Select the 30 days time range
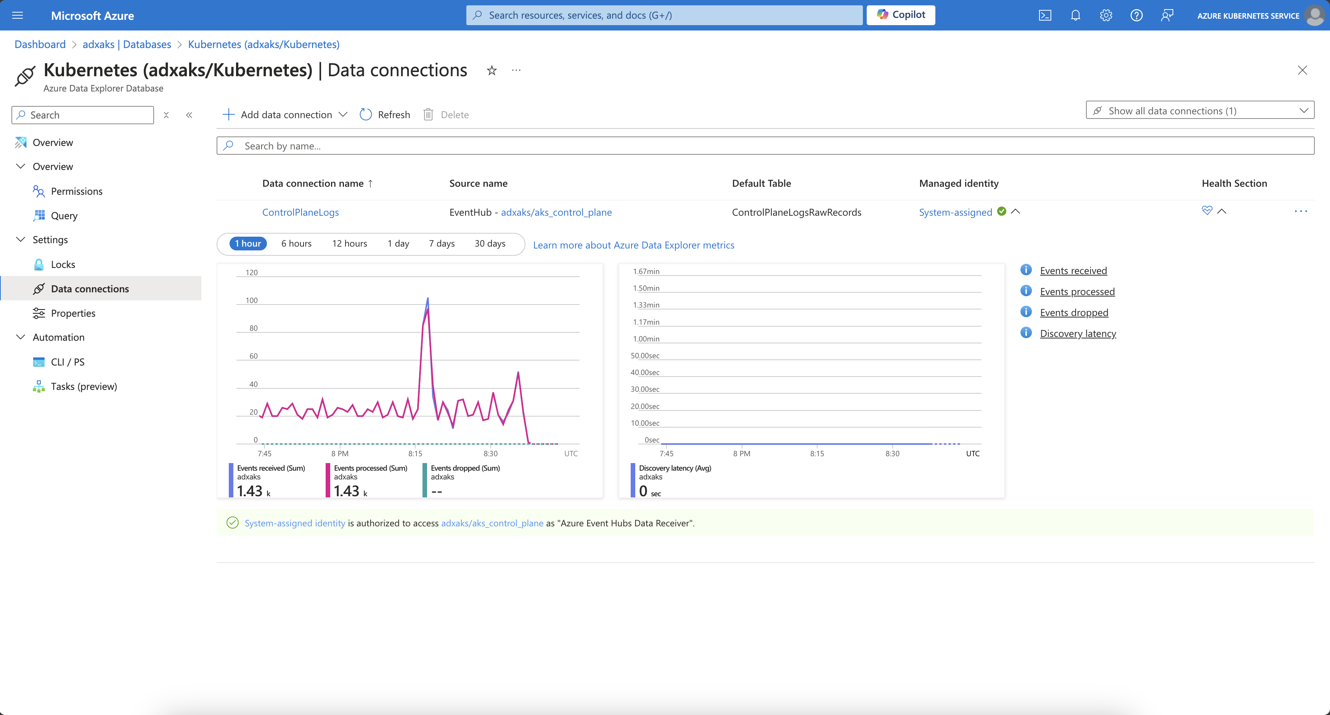Screen dimensions: 1330x715 click(490, 244)
